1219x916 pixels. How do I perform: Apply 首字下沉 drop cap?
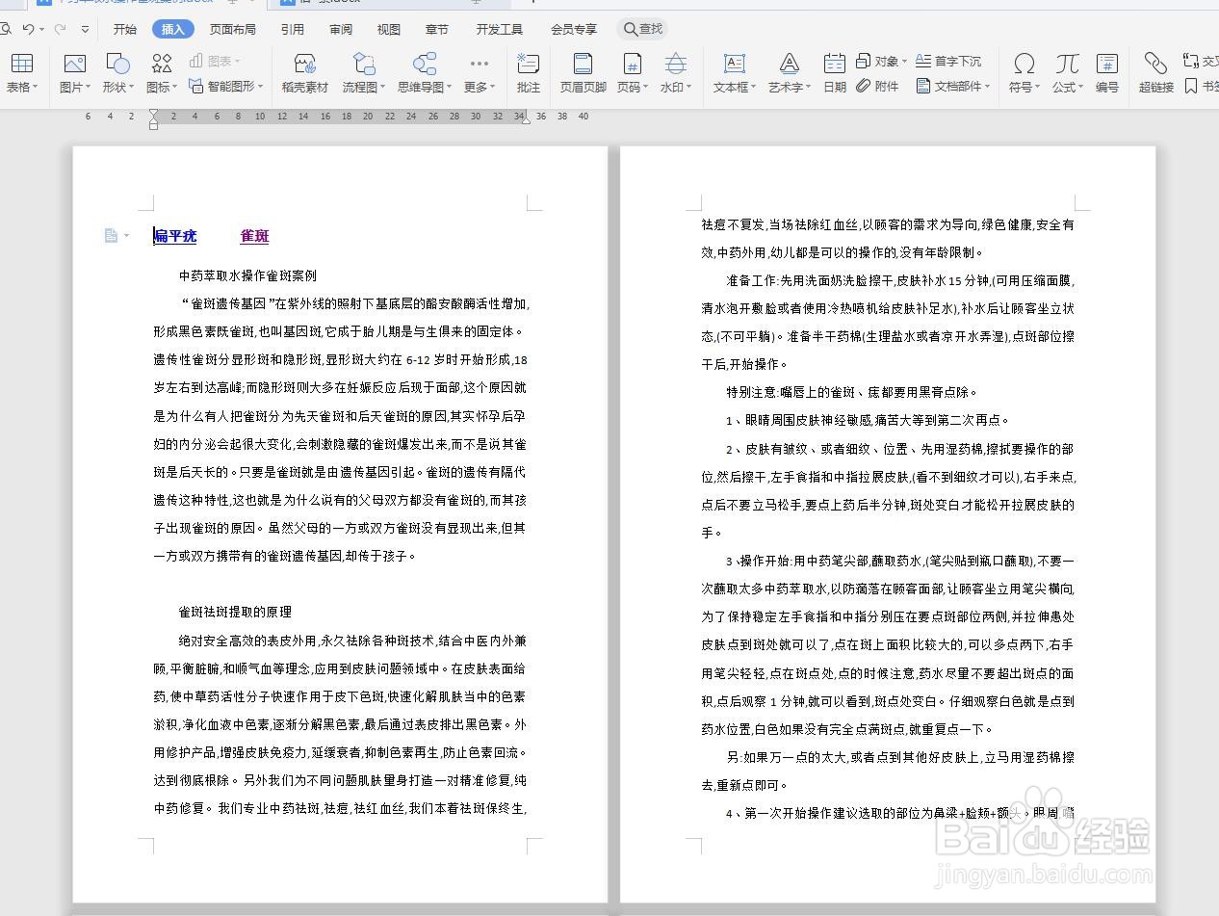948,61
